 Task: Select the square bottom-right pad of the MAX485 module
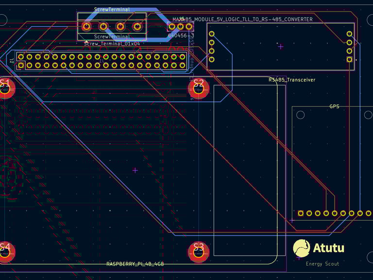[349, 59]
